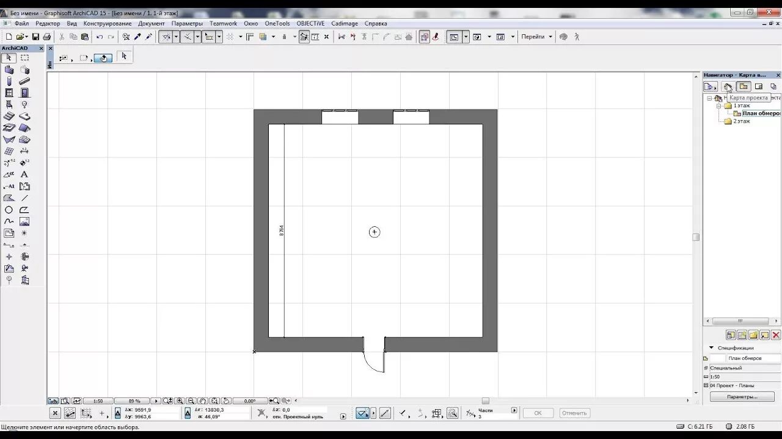The height and width of the screenshot is (439, 782).
Task: Toggle the guide lines snap button
Action: click(166, 37)
